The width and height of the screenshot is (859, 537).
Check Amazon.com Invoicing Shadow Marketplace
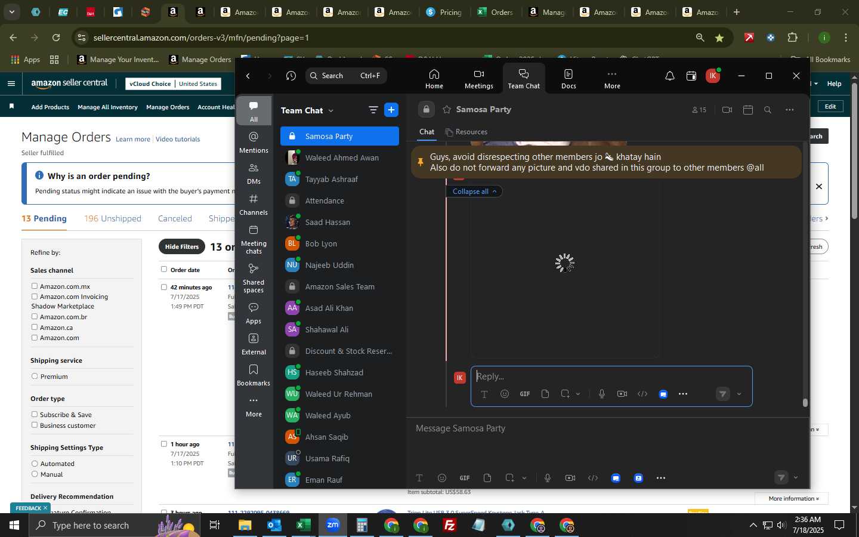point(35,297)
